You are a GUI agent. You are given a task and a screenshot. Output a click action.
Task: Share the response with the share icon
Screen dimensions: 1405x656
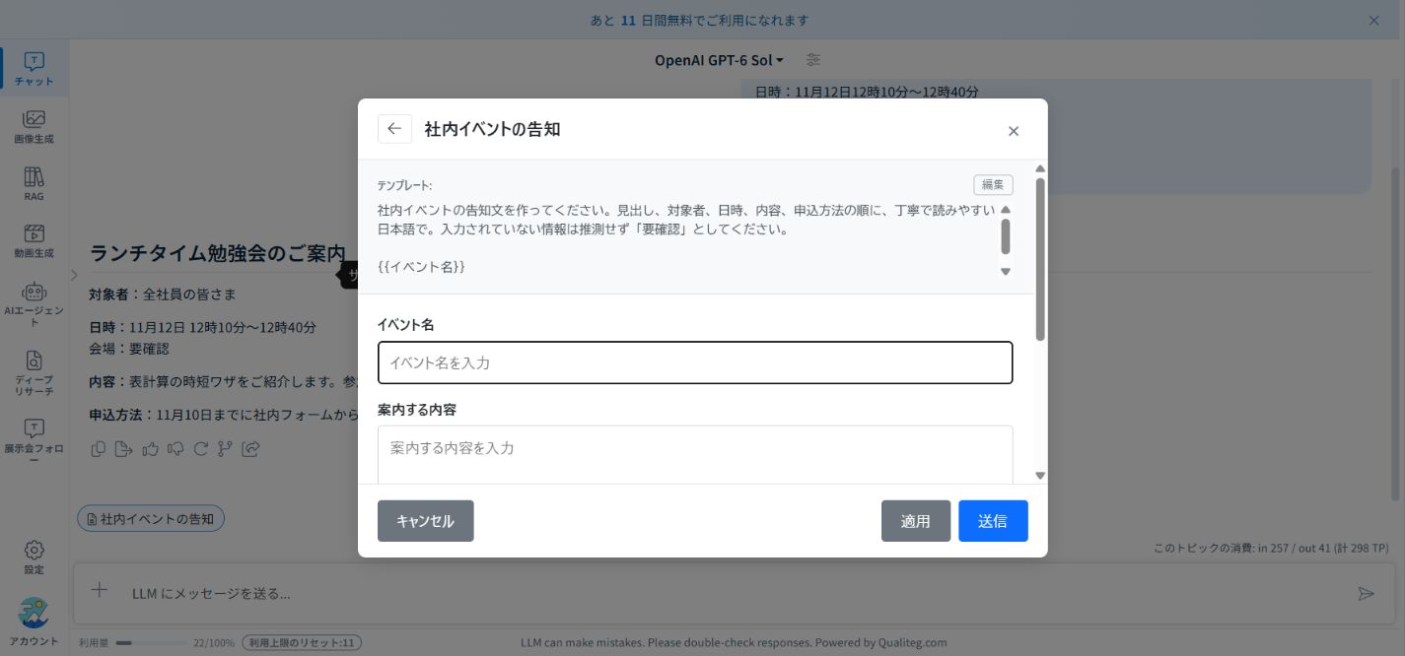(250, 449)
